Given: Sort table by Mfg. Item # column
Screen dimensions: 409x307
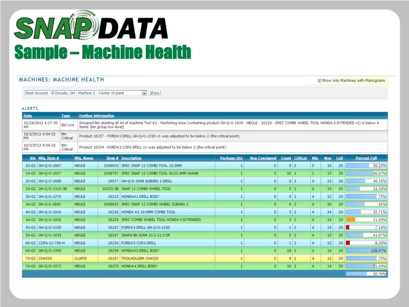Looking at the screenshot, I should (x=49, y=158).
